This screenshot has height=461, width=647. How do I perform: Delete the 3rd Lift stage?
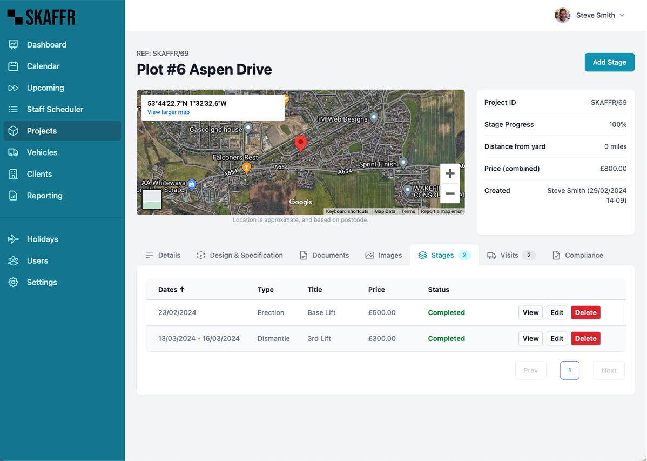click(585, 338)
